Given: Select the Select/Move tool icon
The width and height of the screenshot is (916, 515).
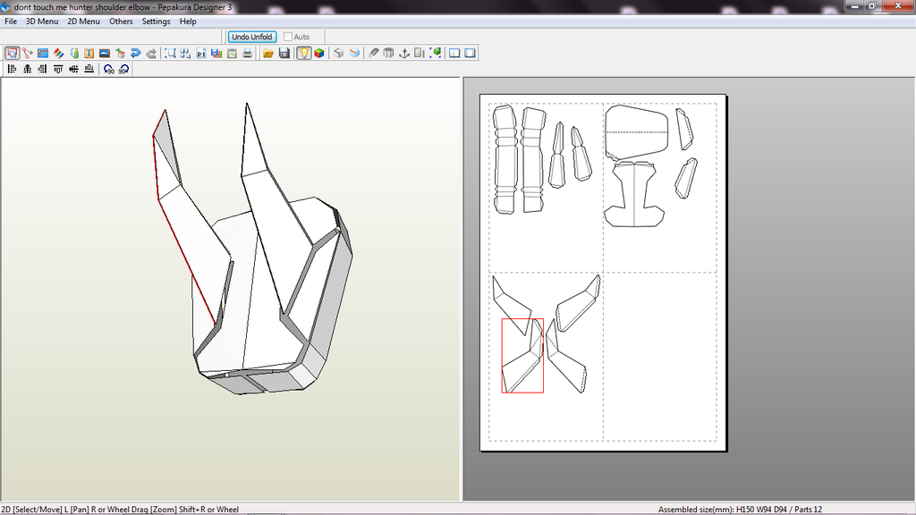Looking at the screenshot, I should (x=12, y=54).
